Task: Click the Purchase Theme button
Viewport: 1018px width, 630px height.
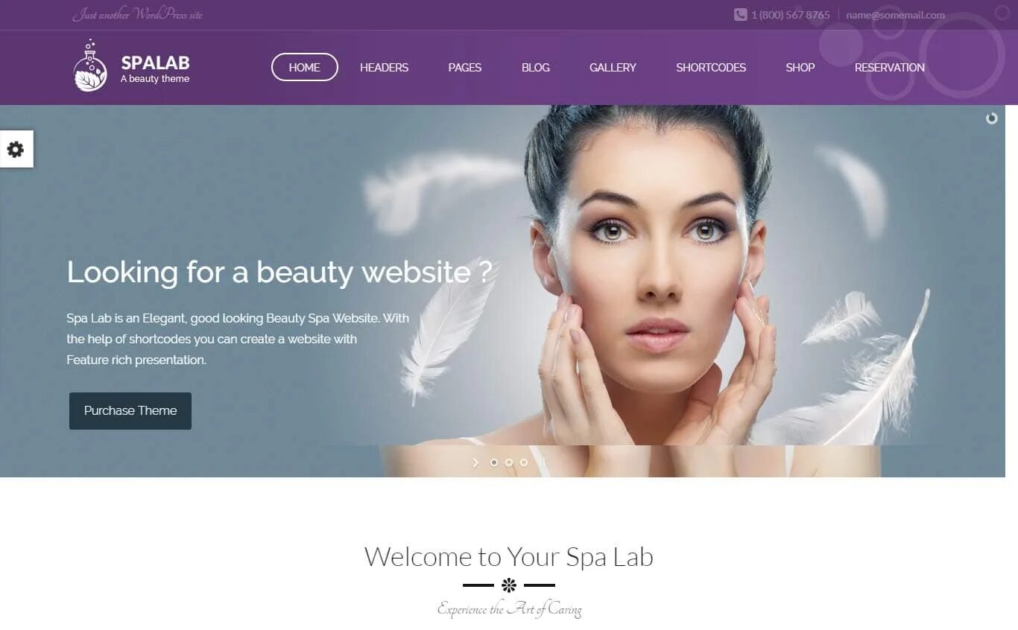Action: (x=130, y=411)
